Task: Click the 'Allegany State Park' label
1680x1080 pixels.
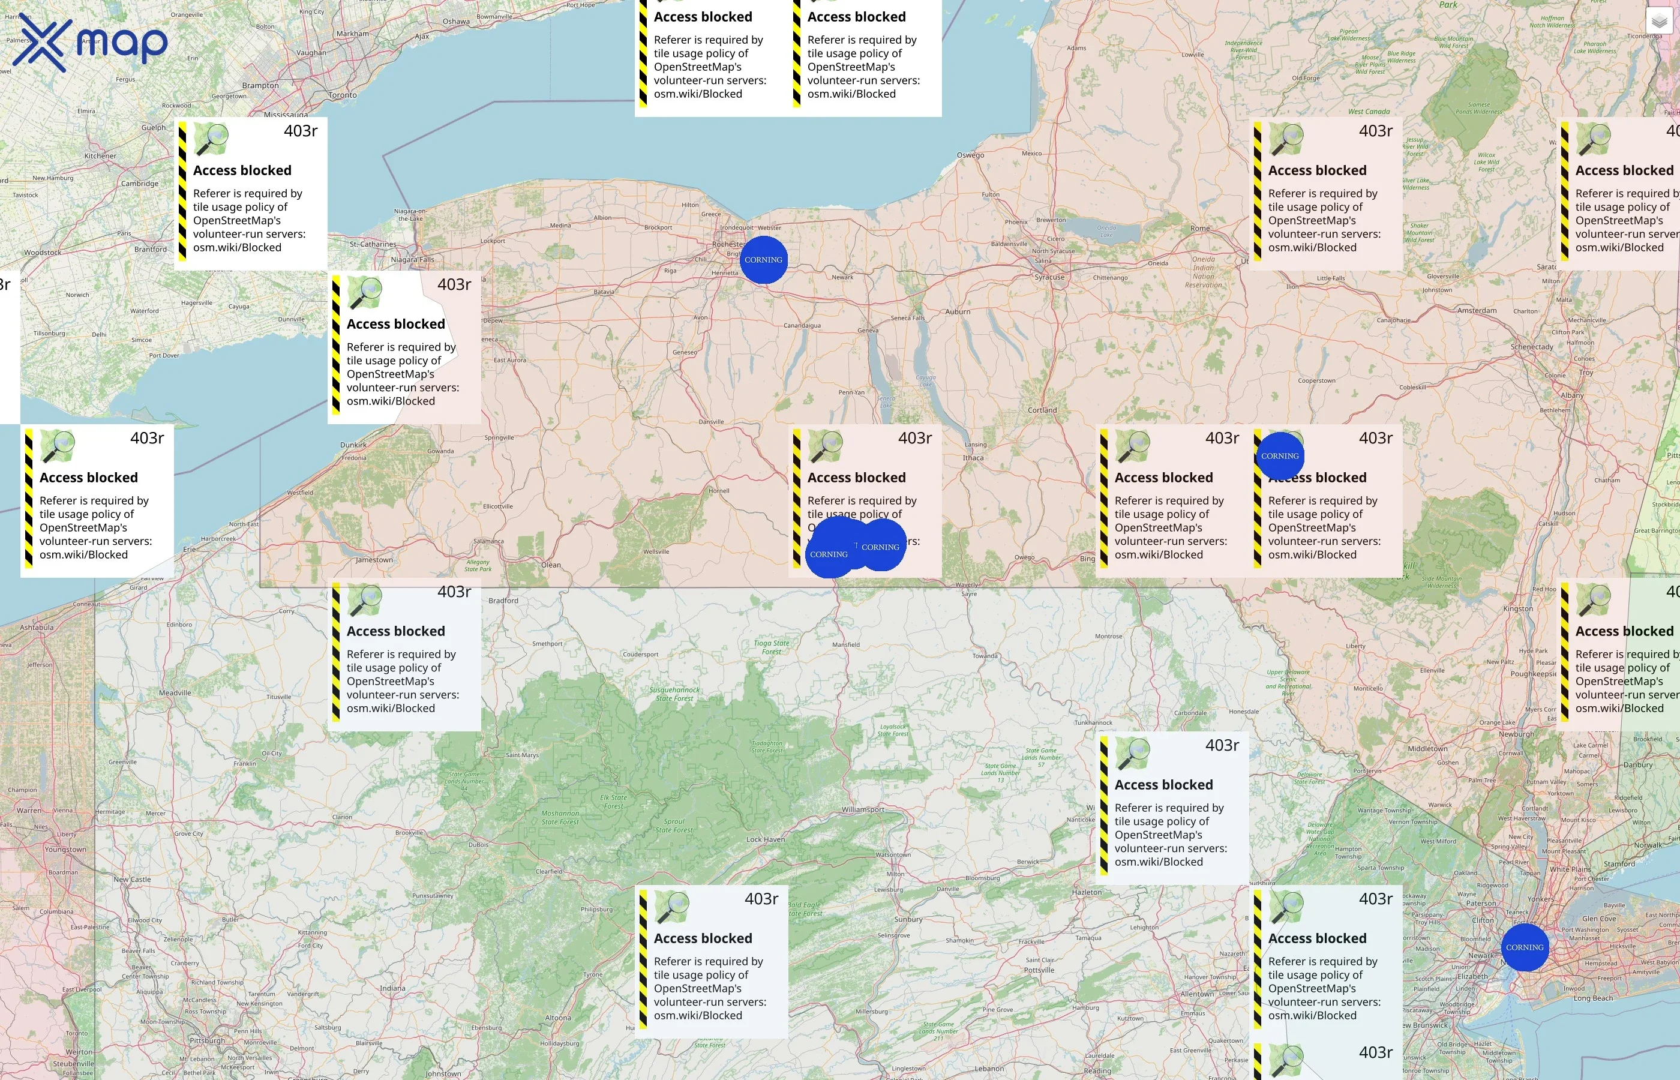Action: click(x=478, y=565)
